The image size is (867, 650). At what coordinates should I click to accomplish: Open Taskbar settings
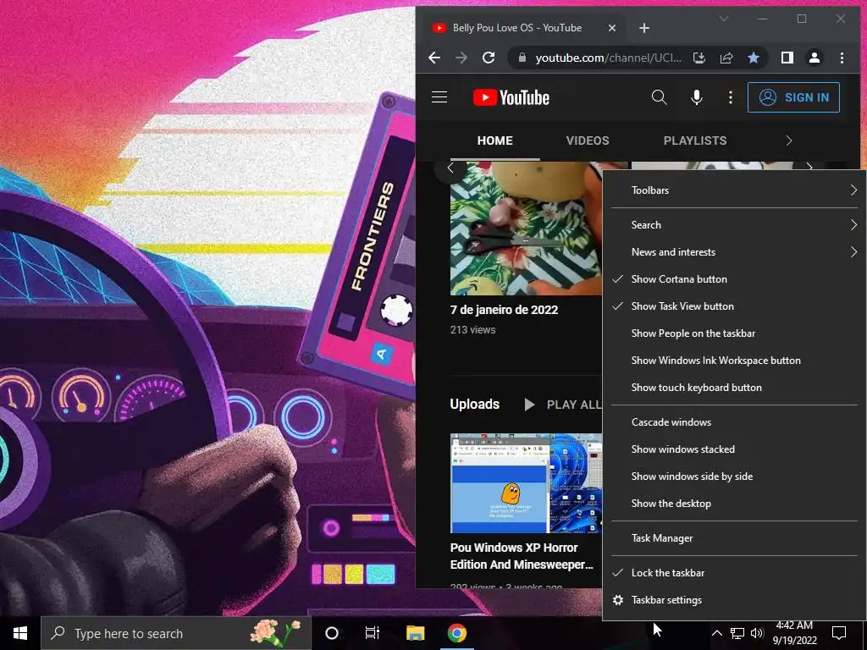pyautogui.click(x=733, y=600)
